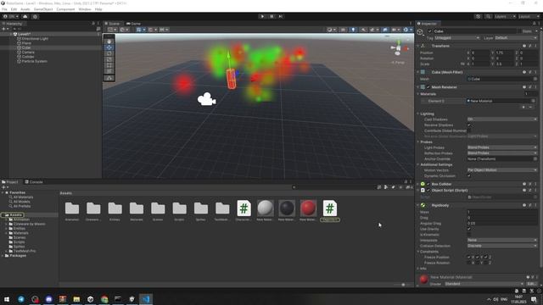Screen dimensions: 543x305
Task: Select Directional Light in Hierarchy
Action: (35, 39)
